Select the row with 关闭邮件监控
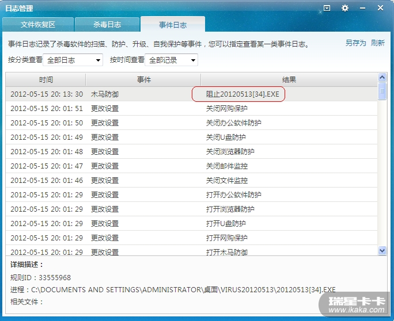Image resolution: width=394 pixels, height=321 pixels. coord(191,166)
